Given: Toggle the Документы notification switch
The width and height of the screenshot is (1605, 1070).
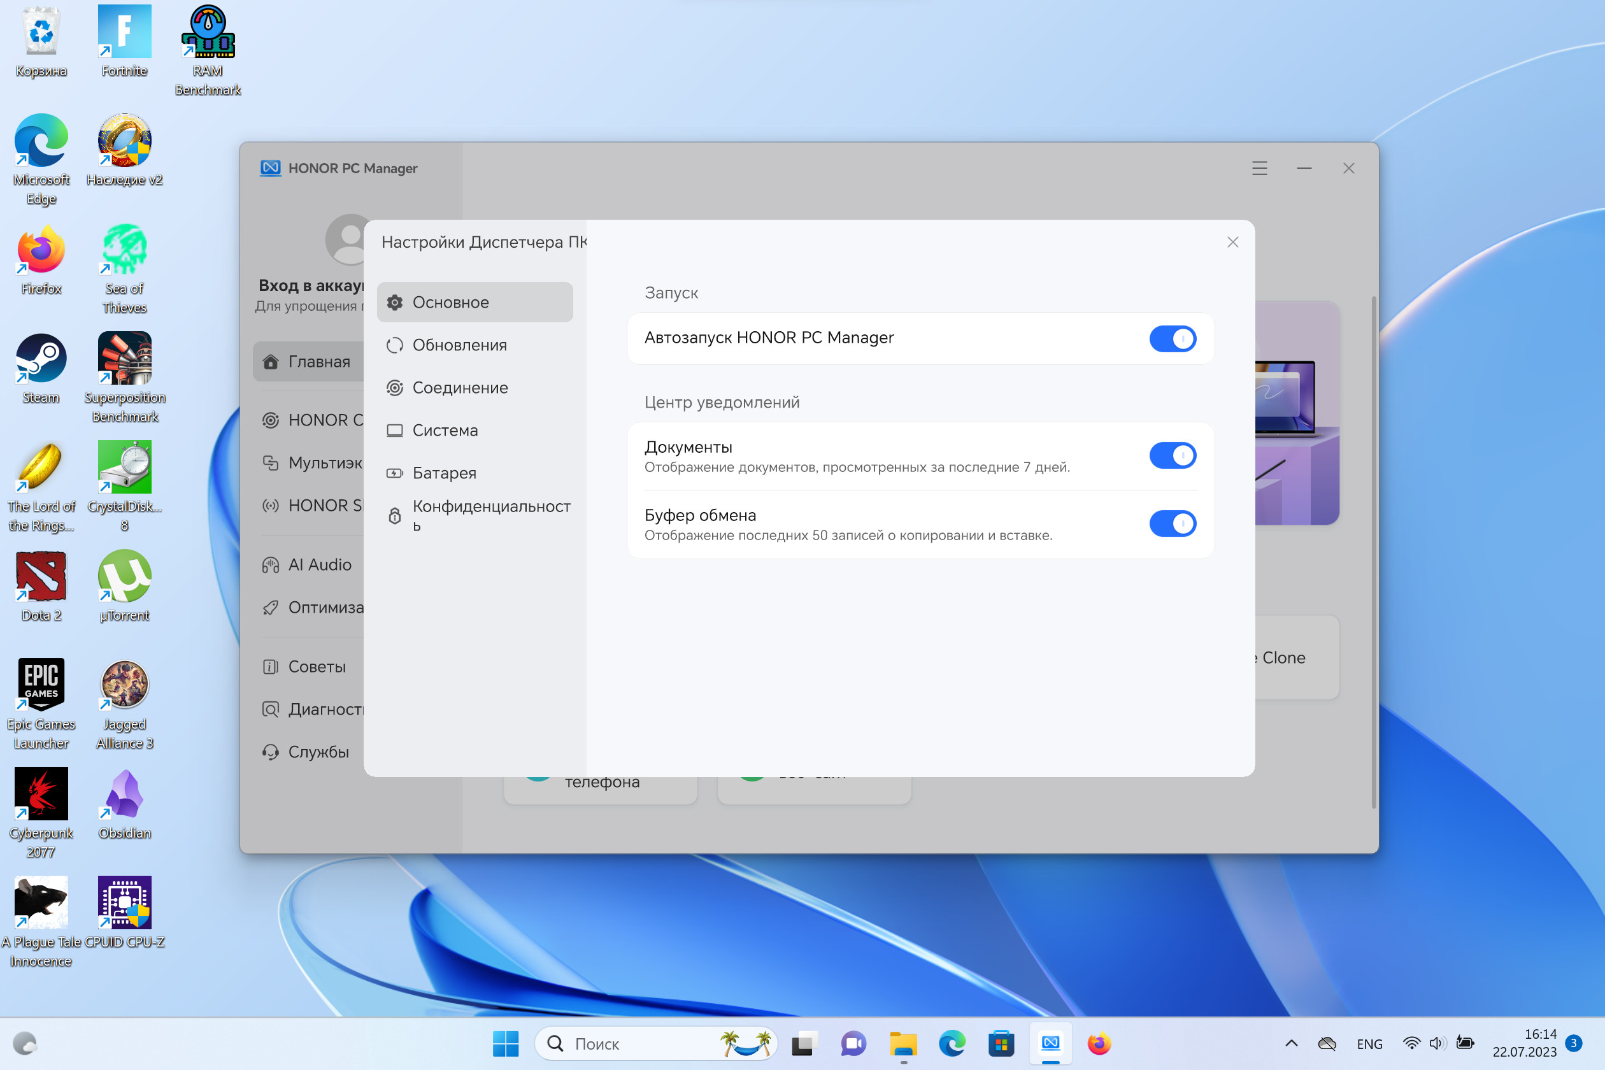Looking at the screenshot, I should tap(1172, 455).
